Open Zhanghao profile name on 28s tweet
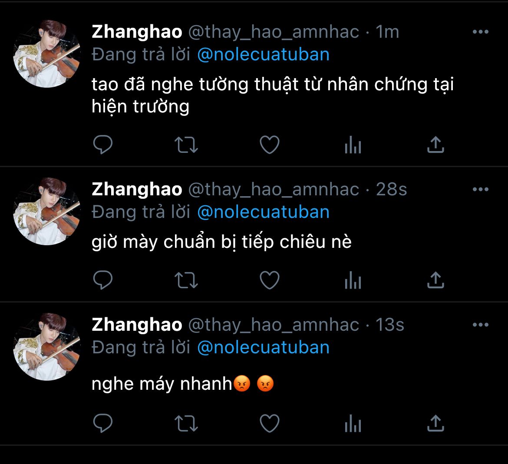 pyautogui.click(x=137, y=189)
